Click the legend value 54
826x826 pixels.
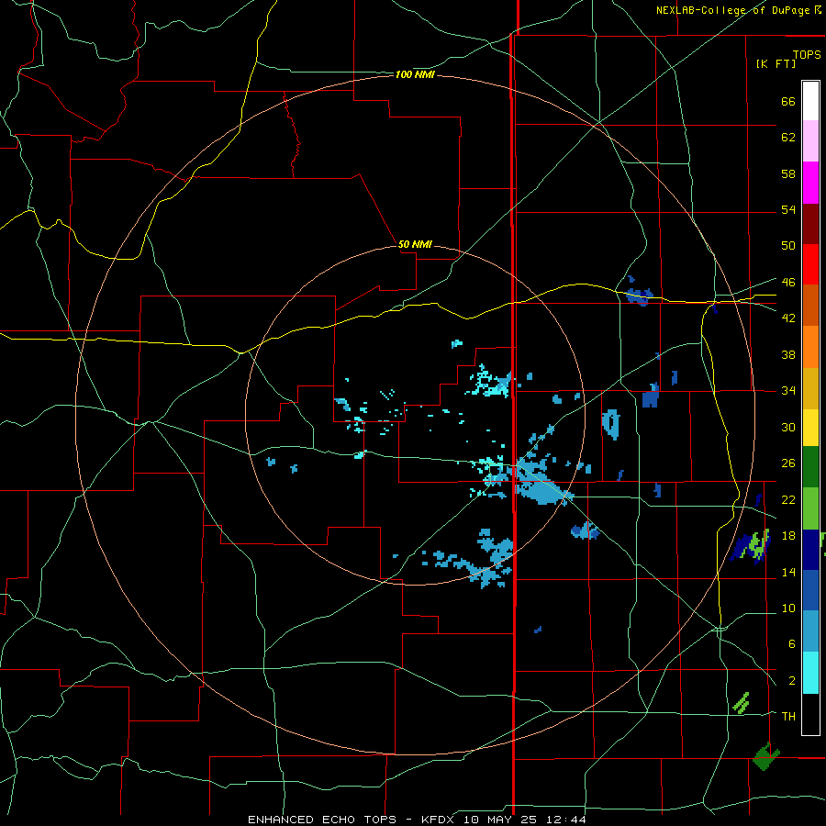788,209
